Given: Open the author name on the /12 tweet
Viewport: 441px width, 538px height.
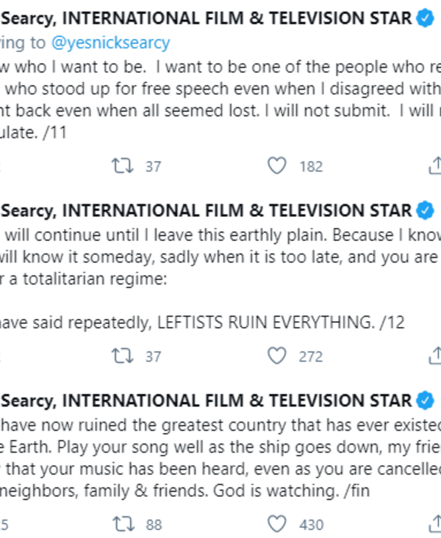Looking at the screenshot, I should point(206,211).
